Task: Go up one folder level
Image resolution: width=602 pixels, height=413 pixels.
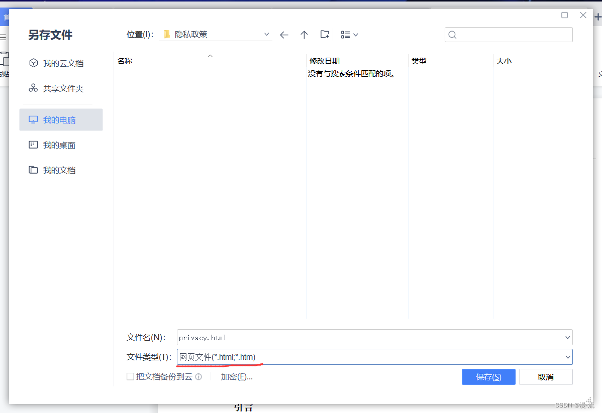Action: click(x=304, y=35)
